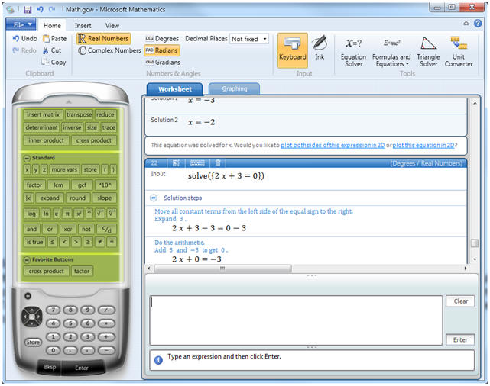The image size is (490, 386).
Task: Click the more vars button
Action: (x=64, y=169)
